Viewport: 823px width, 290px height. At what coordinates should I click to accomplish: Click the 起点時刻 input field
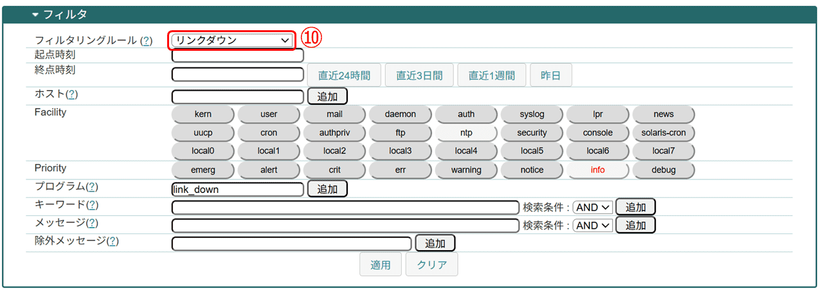[x=237, y=56]
